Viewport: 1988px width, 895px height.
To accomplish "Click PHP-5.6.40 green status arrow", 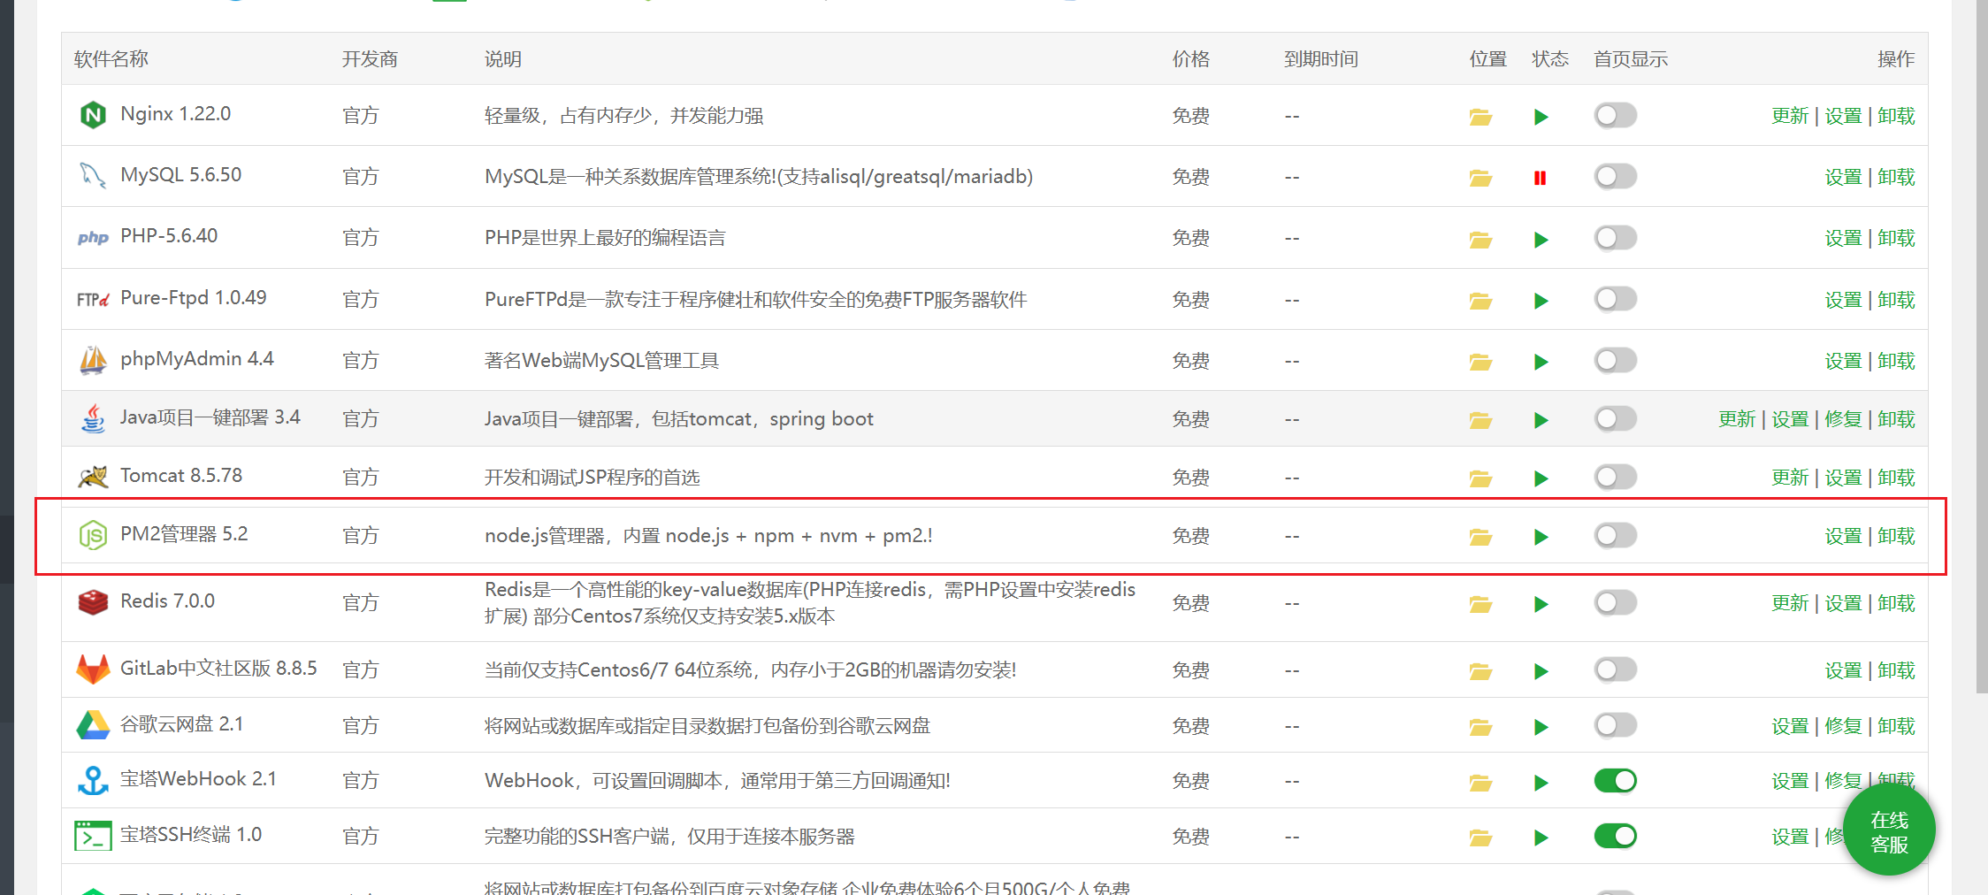I will 1541,240.
